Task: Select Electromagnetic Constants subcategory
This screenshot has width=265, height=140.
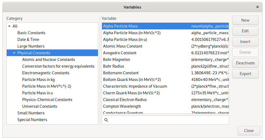Action: coord(46,73)
